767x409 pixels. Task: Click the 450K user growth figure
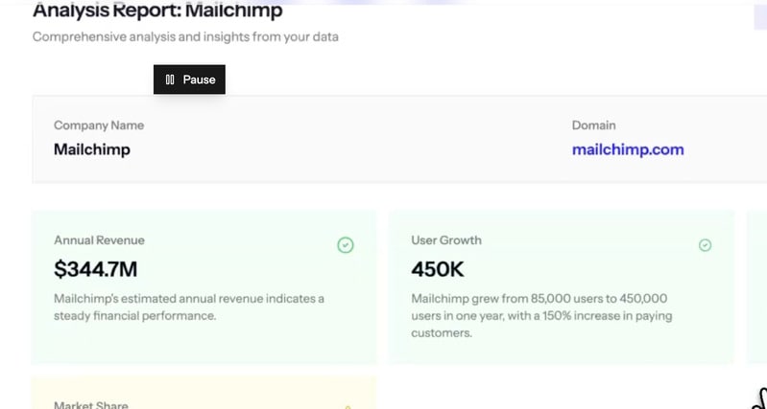point(438,270)
